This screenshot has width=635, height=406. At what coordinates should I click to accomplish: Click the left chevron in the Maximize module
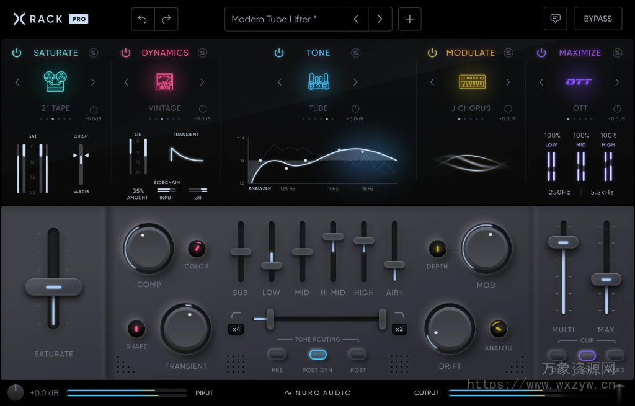pos(541,81)
